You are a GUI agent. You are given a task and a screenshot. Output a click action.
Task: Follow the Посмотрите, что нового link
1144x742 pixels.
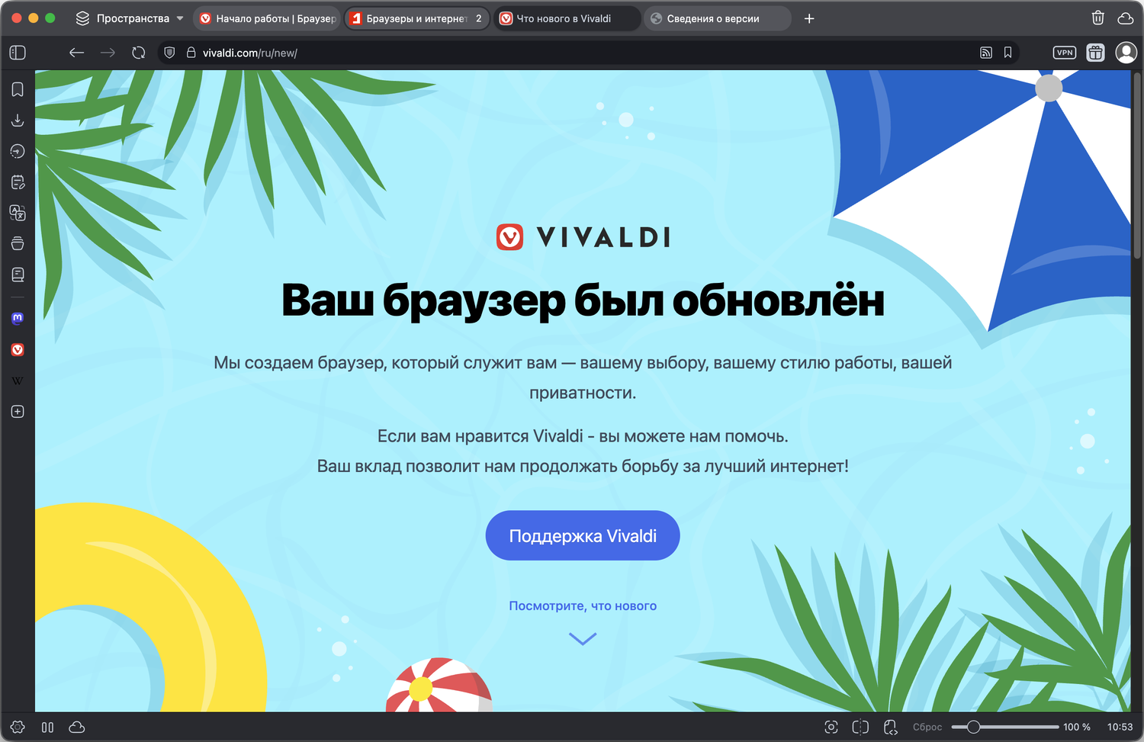583,605
